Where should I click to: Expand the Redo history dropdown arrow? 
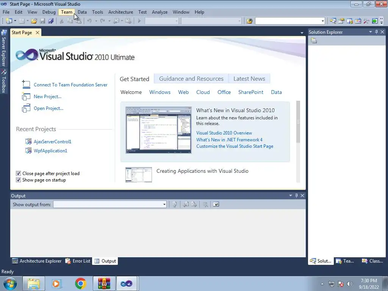tap(109, 21)
